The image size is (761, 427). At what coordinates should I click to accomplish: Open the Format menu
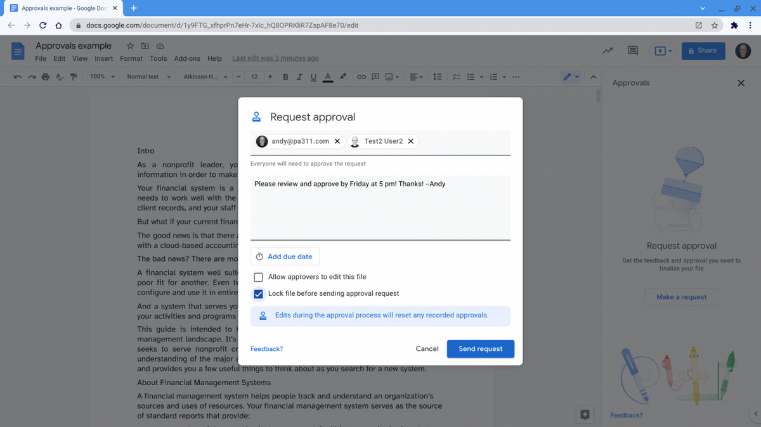(131, 58)
